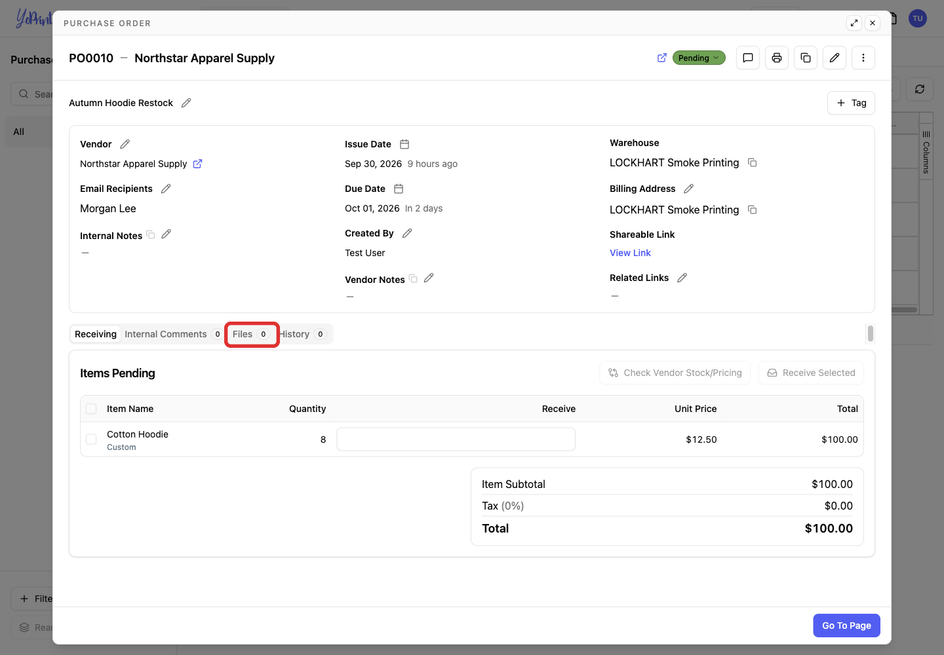Click the Receive Selected button

point(811,373)
